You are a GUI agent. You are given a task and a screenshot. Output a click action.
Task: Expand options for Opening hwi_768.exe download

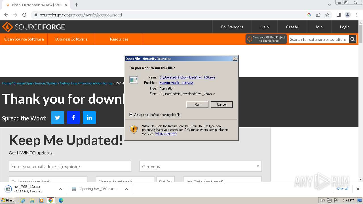point(126,189)
